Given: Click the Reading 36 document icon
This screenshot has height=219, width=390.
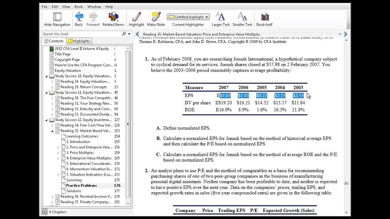Looking at the screenshot, I should tap(57, 196).
